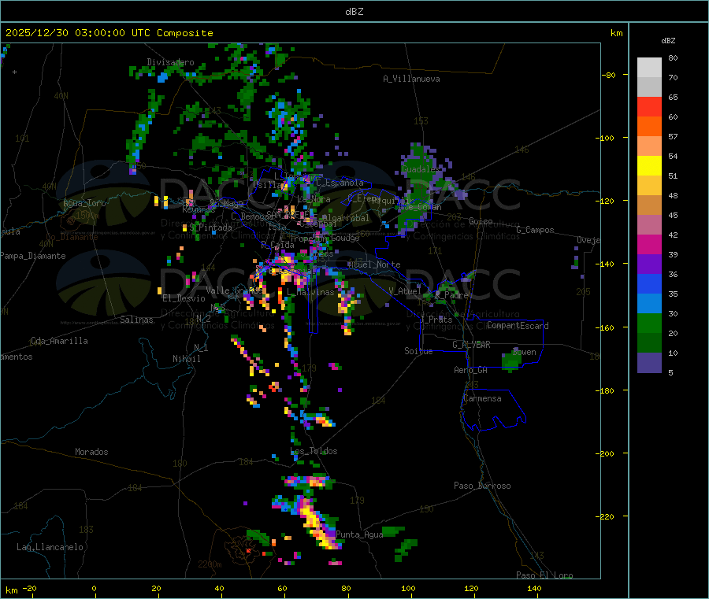The image size is (709, 599).
Task: Click the Soitue location label
Action: [x=418, y=351]
